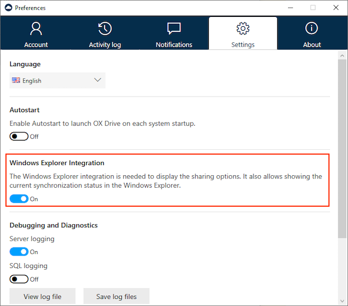Open the About tab

point(312,33)
